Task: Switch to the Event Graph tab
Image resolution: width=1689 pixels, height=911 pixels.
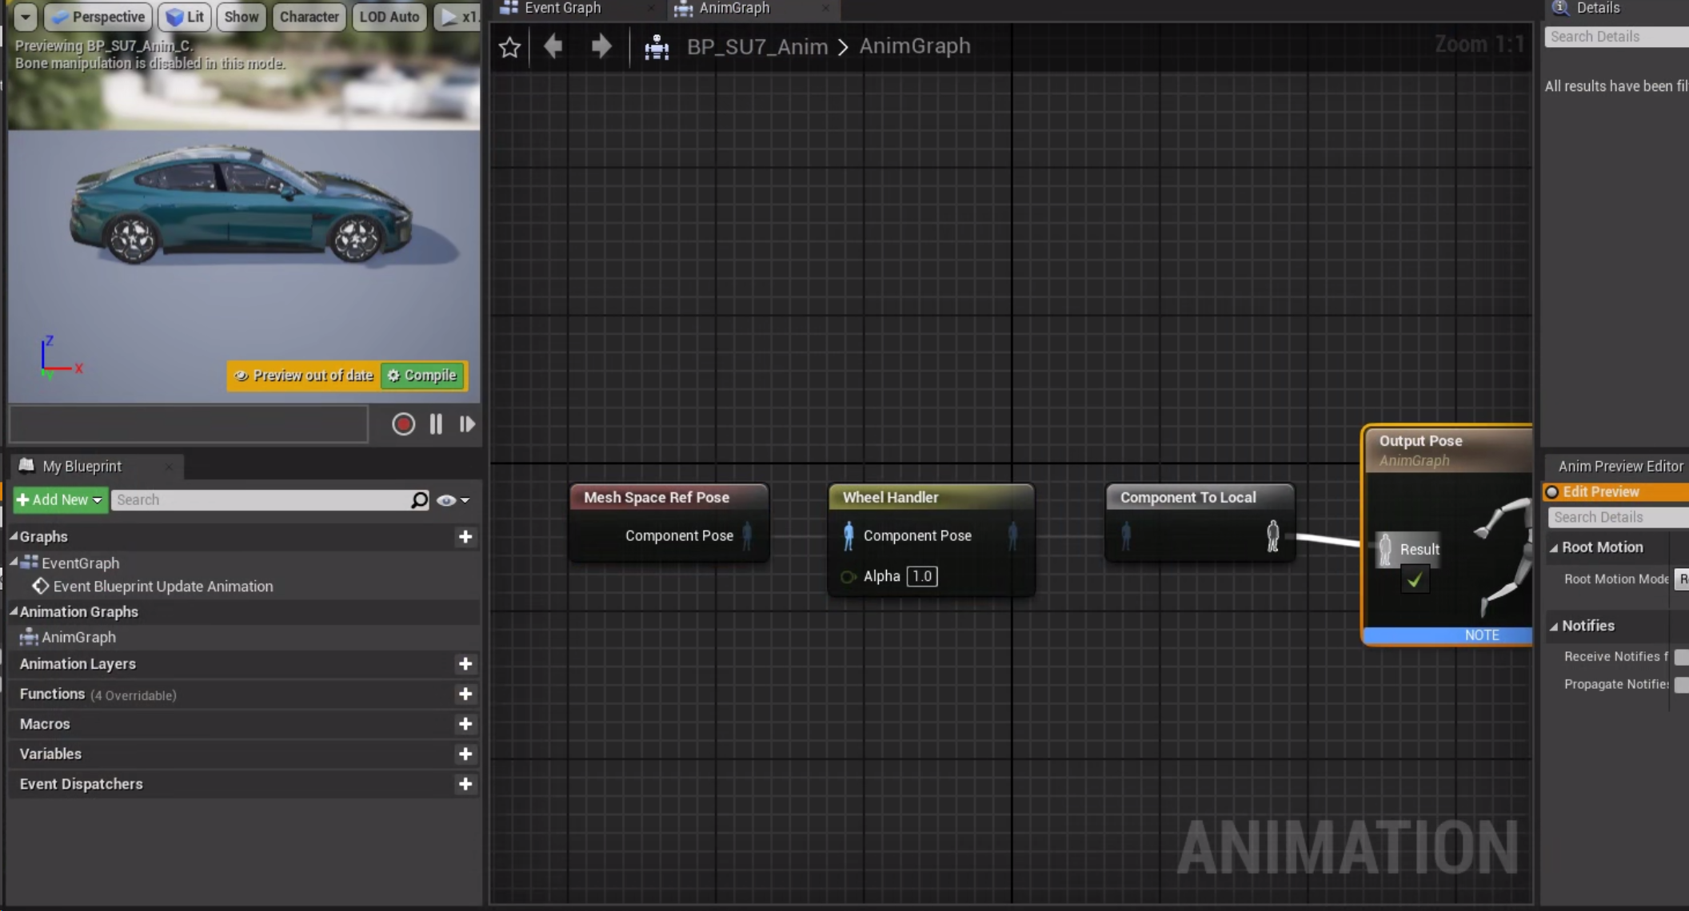Action: pos(561,8)
